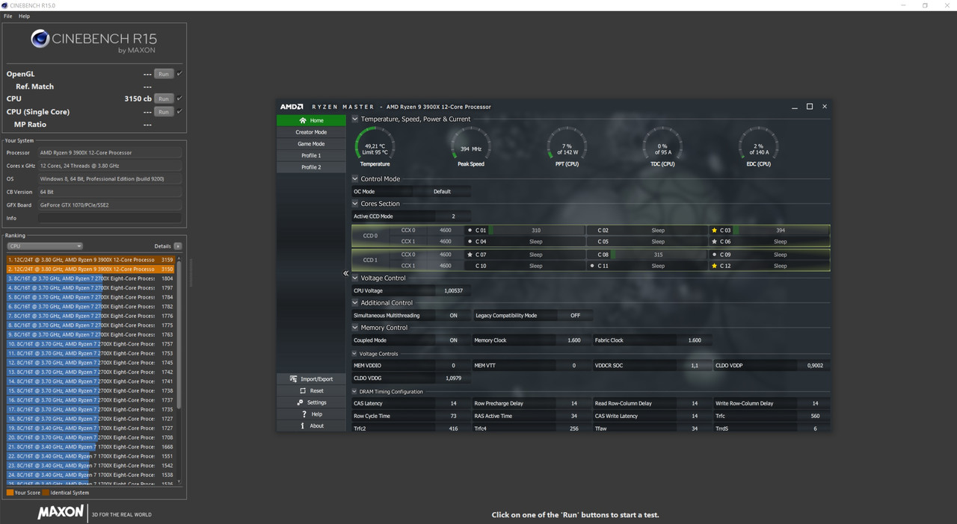
Task: Click the About info icon
Action: (303, 425)
